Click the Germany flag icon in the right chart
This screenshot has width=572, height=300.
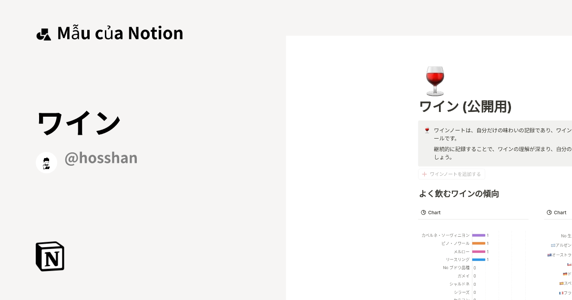[565, 274]
